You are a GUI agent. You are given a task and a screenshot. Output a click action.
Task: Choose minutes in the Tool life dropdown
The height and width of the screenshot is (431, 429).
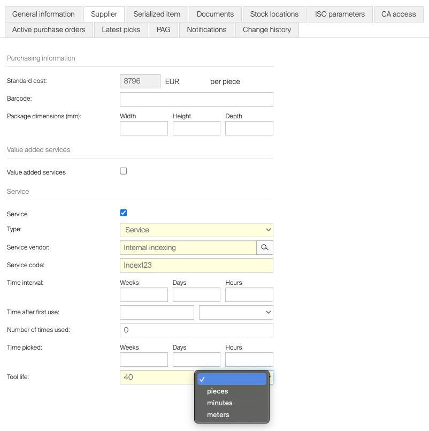click(220, 403)
